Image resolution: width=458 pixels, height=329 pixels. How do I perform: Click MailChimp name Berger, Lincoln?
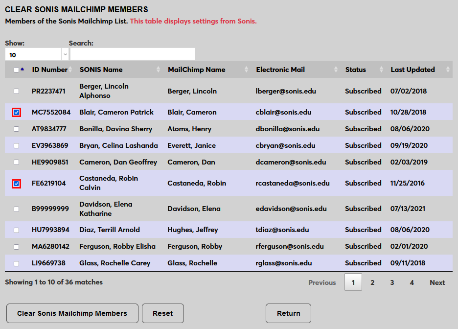[192, 91]
